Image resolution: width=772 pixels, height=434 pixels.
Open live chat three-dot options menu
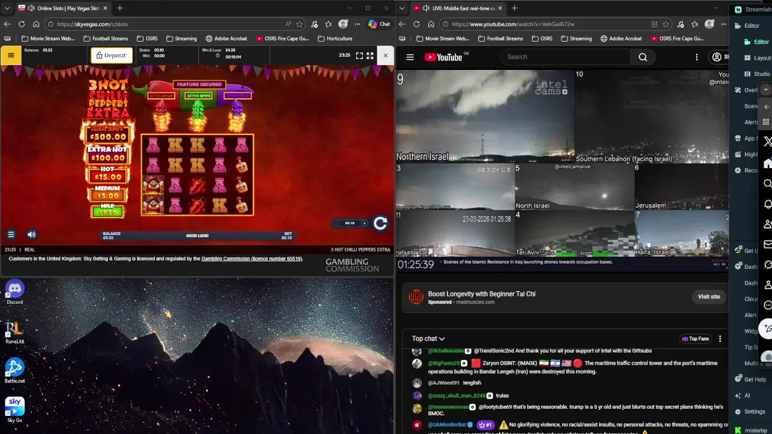click(x=720, y=339)
